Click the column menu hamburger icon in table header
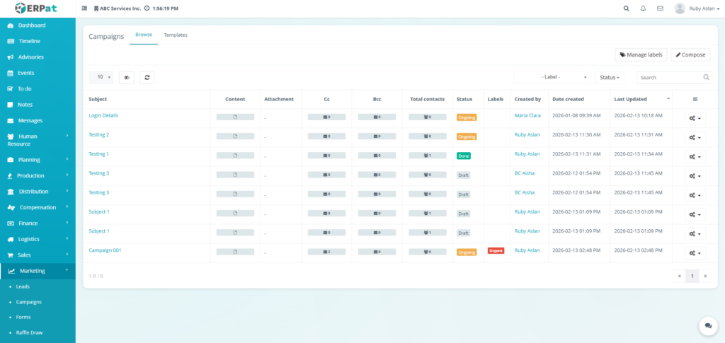Screen dimensions: 725x343 (x=695, y=100)
